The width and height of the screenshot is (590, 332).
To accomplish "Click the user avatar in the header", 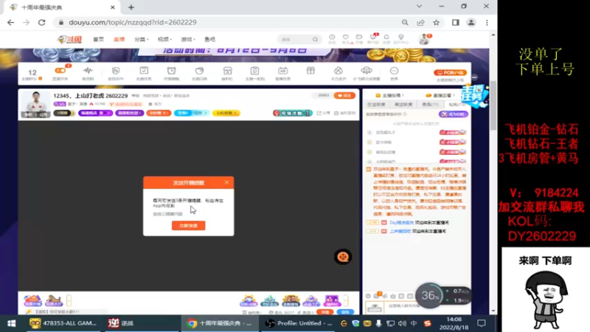I will 425,39.
